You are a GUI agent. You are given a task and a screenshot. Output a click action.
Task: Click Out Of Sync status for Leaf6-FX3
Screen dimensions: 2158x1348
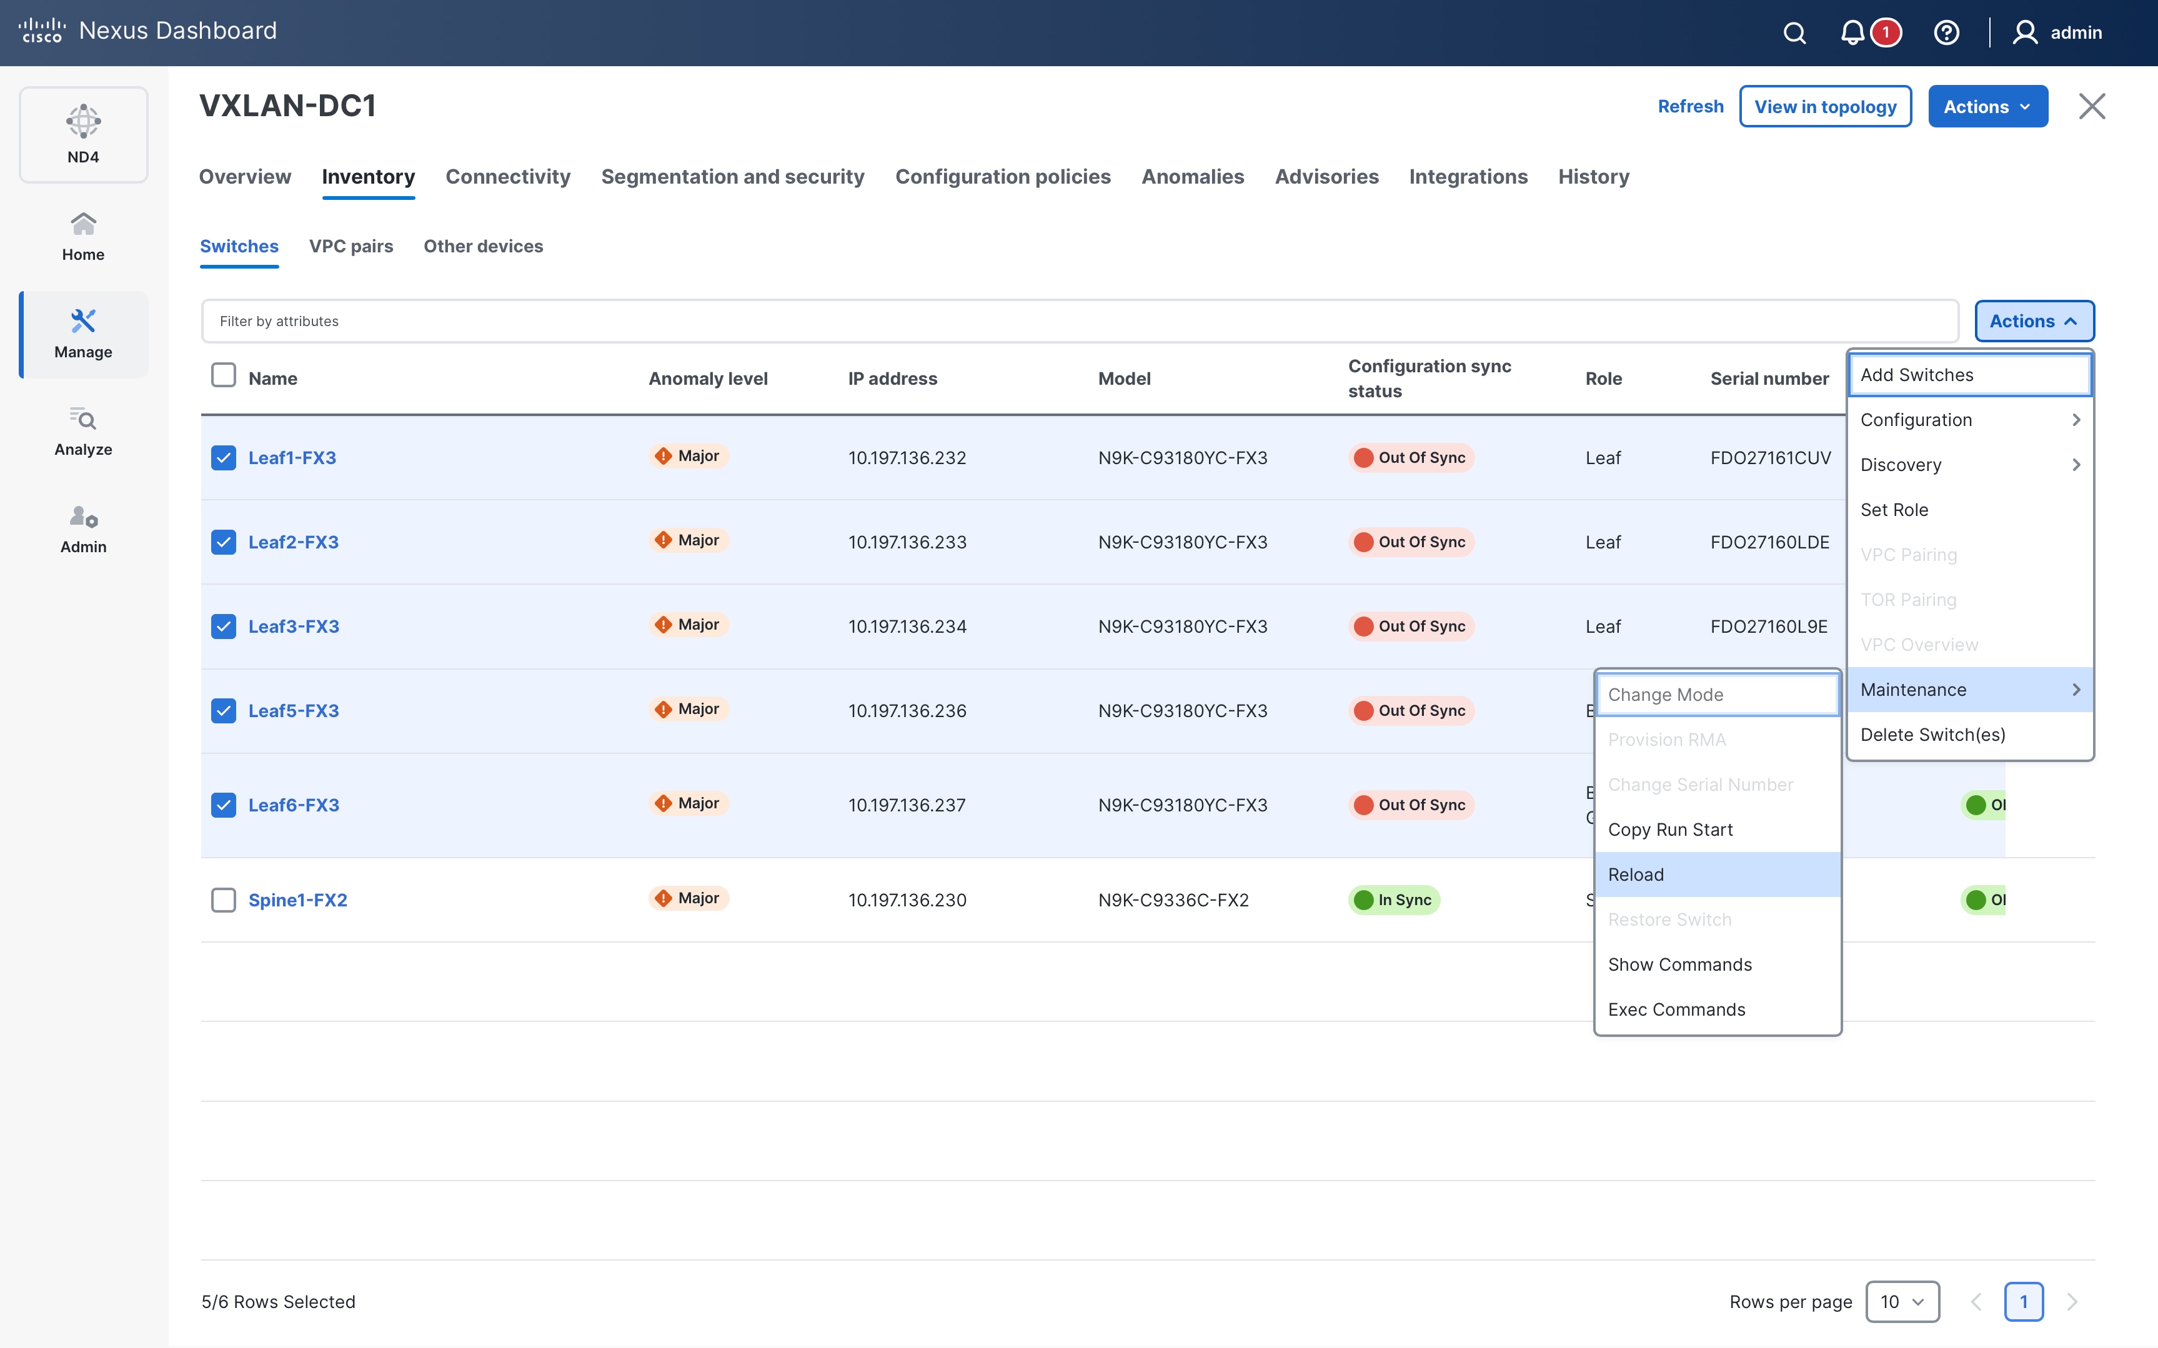click(1411, 805)
